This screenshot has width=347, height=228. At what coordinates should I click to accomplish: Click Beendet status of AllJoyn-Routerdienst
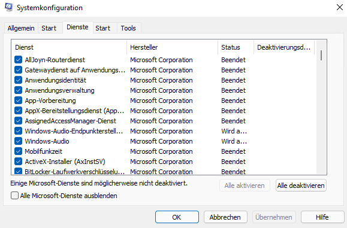pyautogui.click(x=234, y=60)
